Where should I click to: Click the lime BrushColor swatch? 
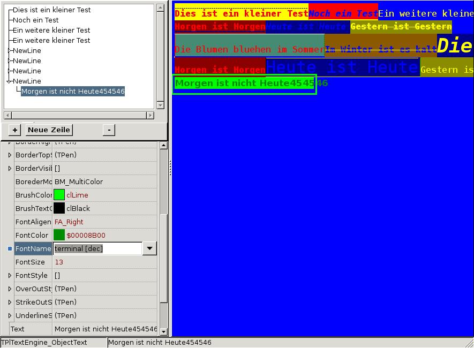tap(59, 195)
